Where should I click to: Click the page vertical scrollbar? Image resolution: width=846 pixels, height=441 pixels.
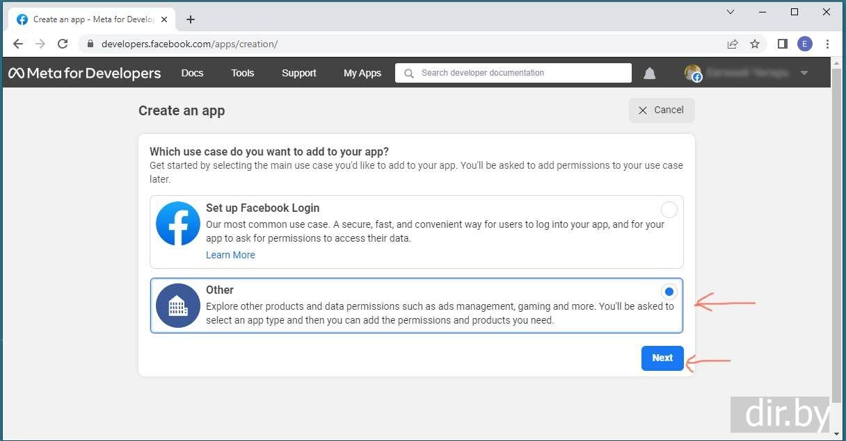click(837, 236)
